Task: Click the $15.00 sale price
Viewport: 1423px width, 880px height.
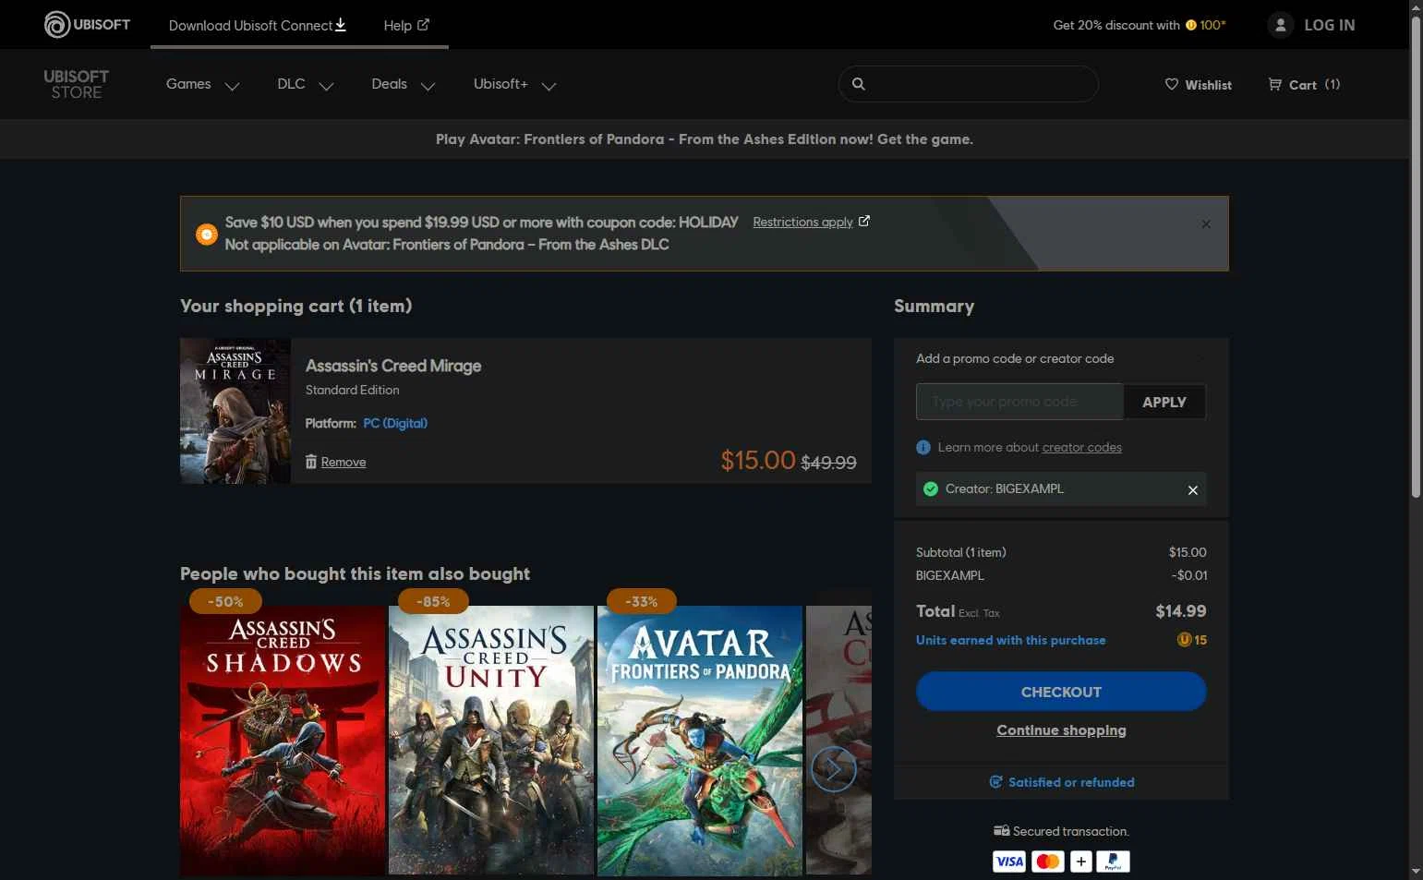Action: [x=758, y=460]
